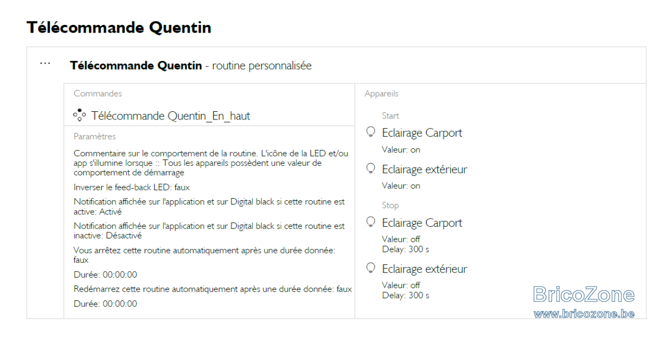Click the Stop group label under Appareils
Image resolution: width=664 pixels, height=338 pixels.
click(390, 205)
